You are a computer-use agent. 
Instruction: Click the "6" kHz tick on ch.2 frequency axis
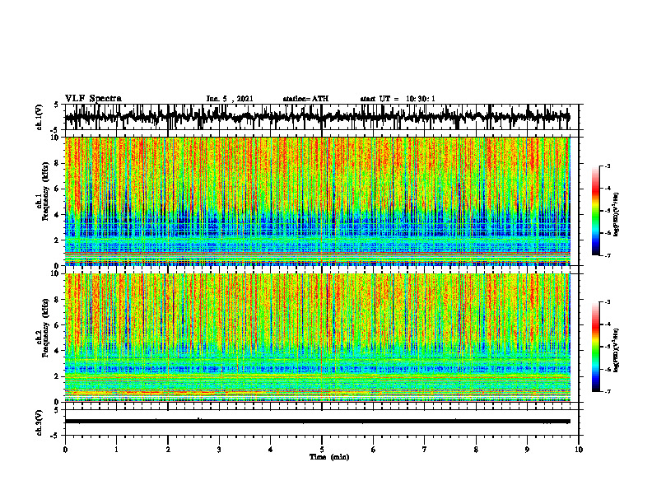[58, 325]
